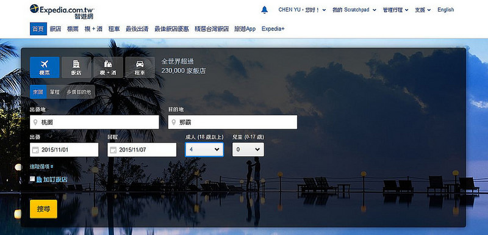Open the departure date field 2015/11/01
This screenshot has height=235, width=488.
[x=64, y=150]
